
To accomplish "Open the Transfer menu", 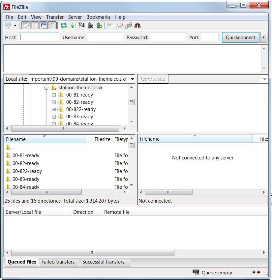I will tap(55, 17).
